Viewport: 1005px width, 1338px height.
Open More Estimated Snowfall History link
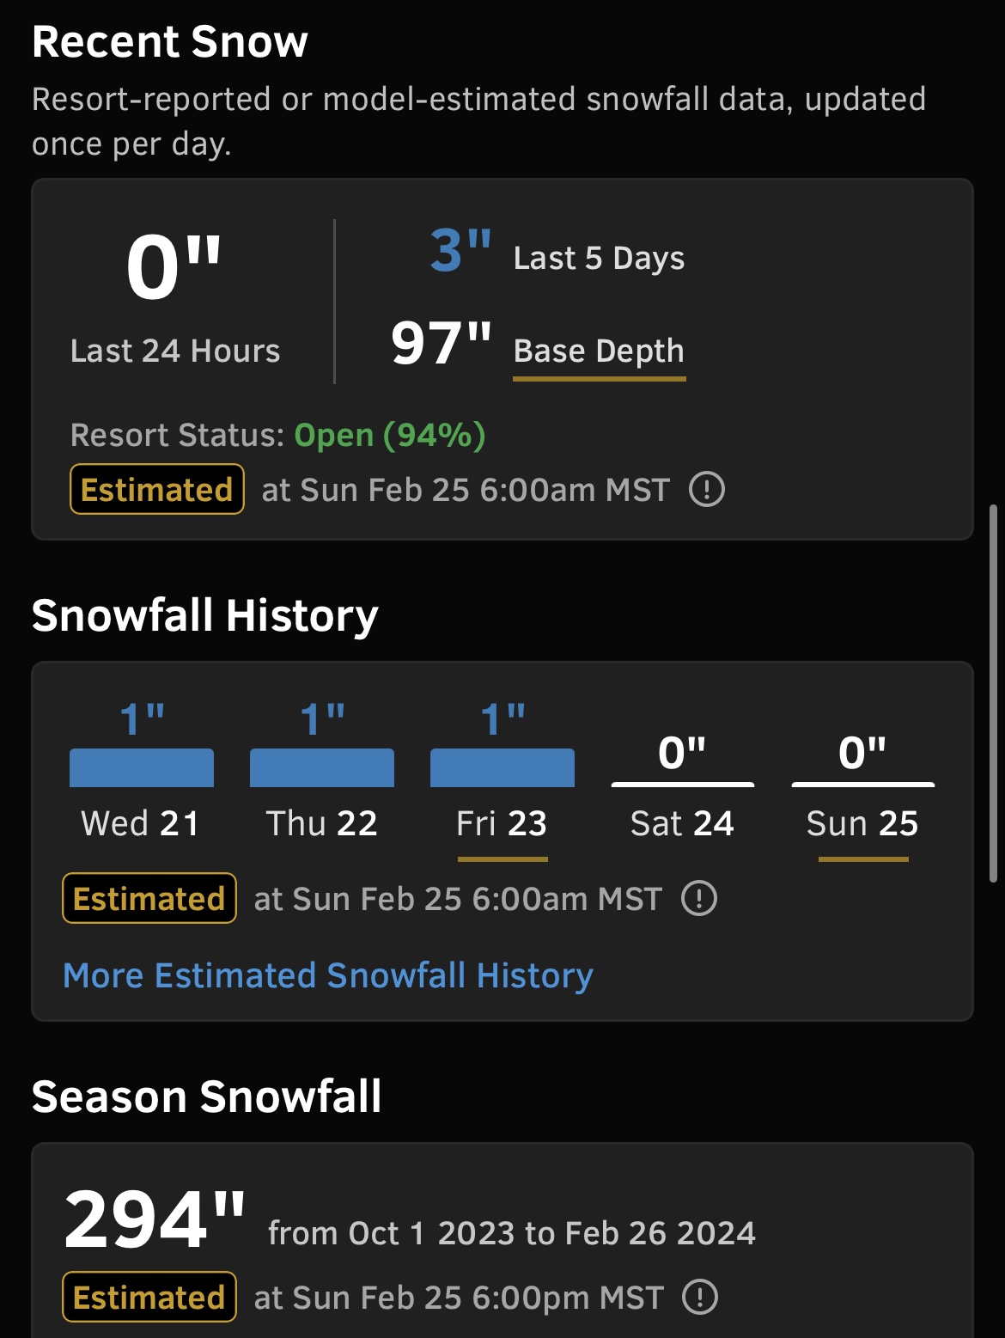pos(328,976)
